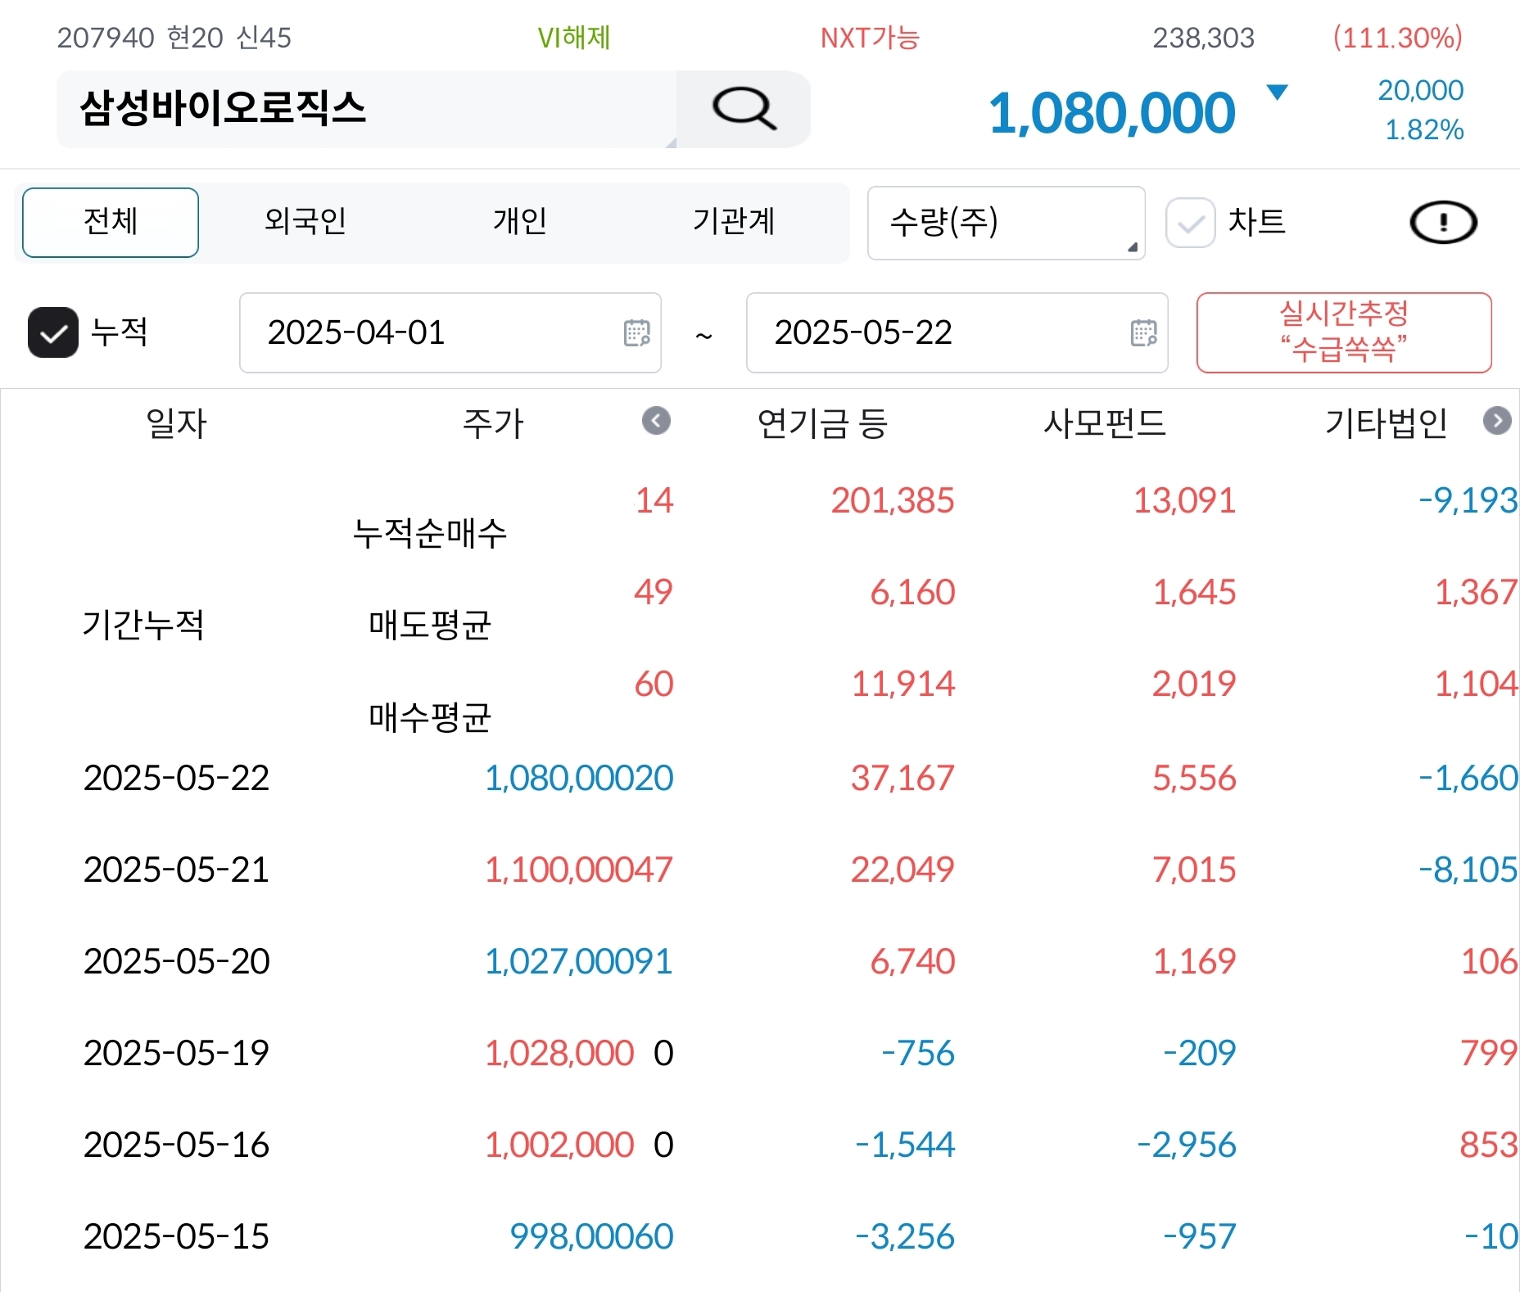This screenshot has width=1520, height=1292.
Task: Click the right column scroll arrow
Action: tap(1497, 421)
